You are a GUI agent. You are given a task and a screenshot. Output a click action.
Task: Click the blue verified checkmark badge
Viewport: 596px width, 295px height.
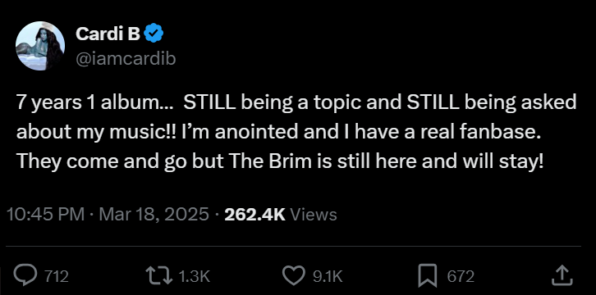click(x=155, y=34)
